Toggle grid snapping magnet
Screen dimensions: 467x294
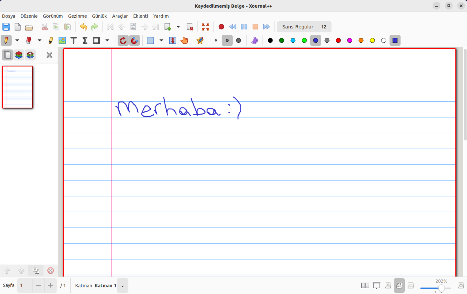[134, 41]
